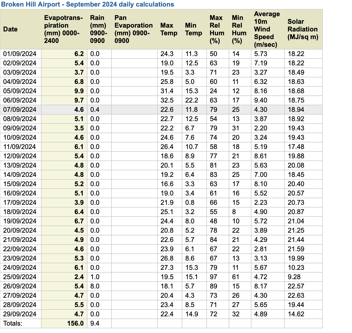This screenshot has height=333, width=352.
Task: Select the Date column header
Action: tap(10, 29)
